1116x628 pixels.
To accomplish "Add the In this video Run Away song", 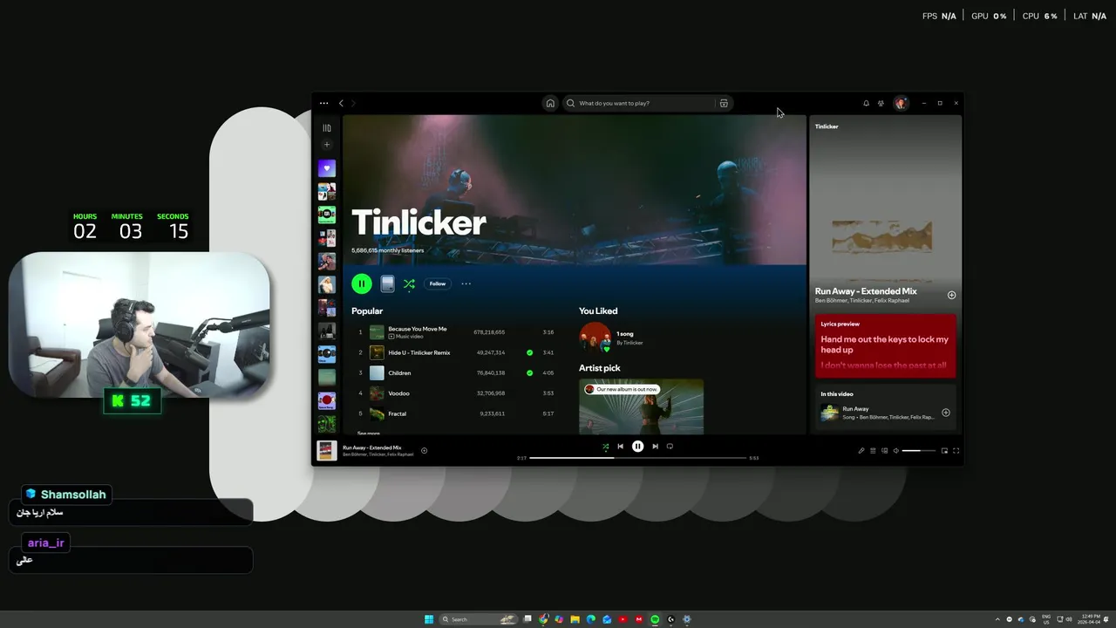I will tap(946, 413).
